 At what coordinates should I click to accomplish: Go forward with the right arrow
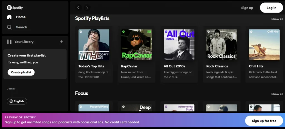pos(87,8)
